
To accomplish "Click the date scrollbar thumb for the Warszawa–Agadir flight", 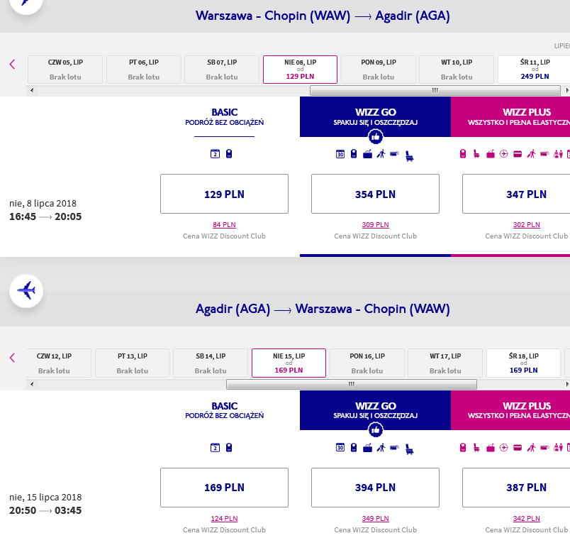I will [x=435, y=90].
